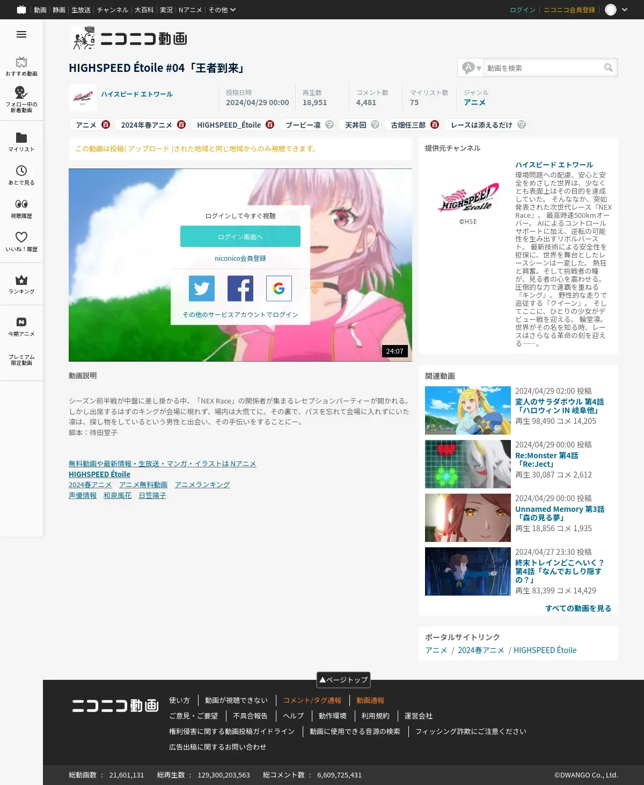Click アニメ genre link

[x=474, y=102]
